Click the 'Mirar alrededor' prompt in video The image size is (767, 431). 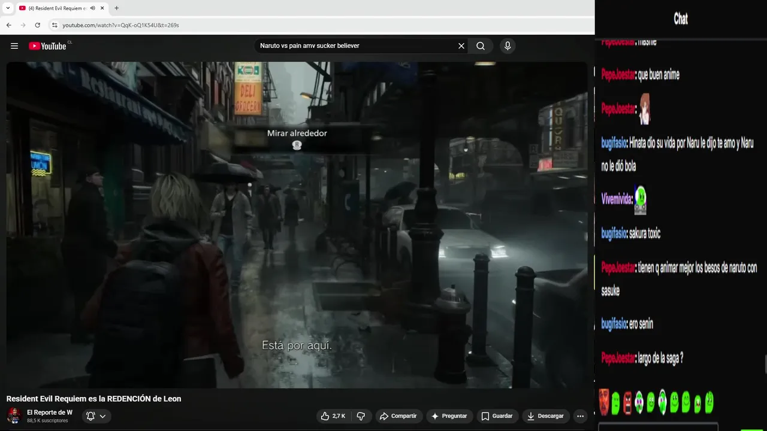point(297,133)
